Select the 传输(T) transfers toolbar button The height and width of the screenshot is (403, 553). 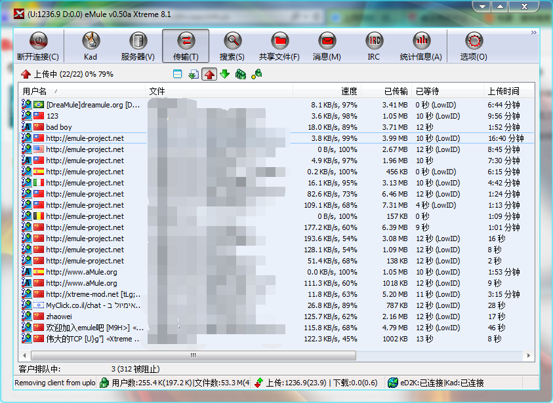tap(186, 46)
